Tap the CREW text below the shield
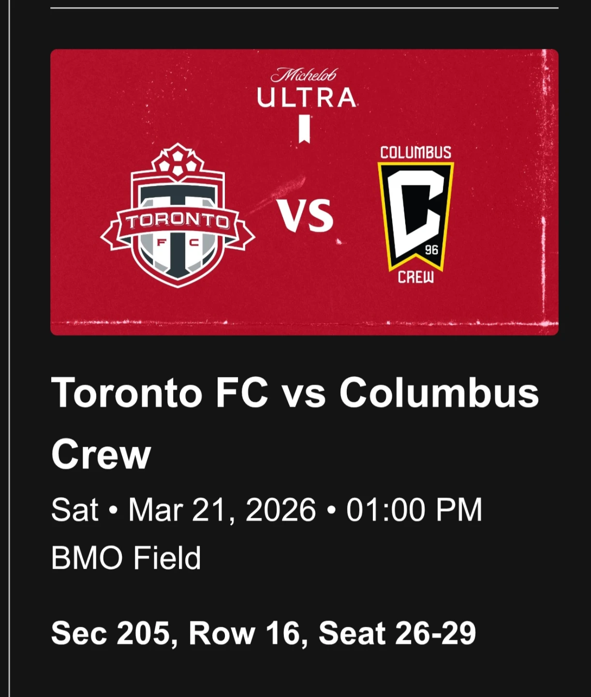The image size is (591, 697). pyautogui.click(x=415, y=277)
